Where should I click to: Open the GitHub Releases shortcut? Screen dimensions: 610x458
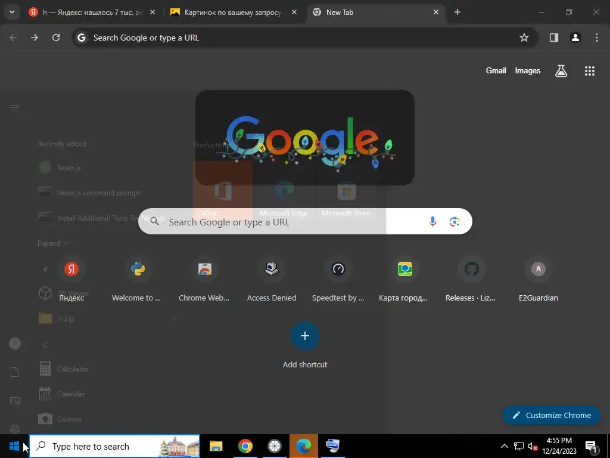pyautogui.click(x=471, y=278)
